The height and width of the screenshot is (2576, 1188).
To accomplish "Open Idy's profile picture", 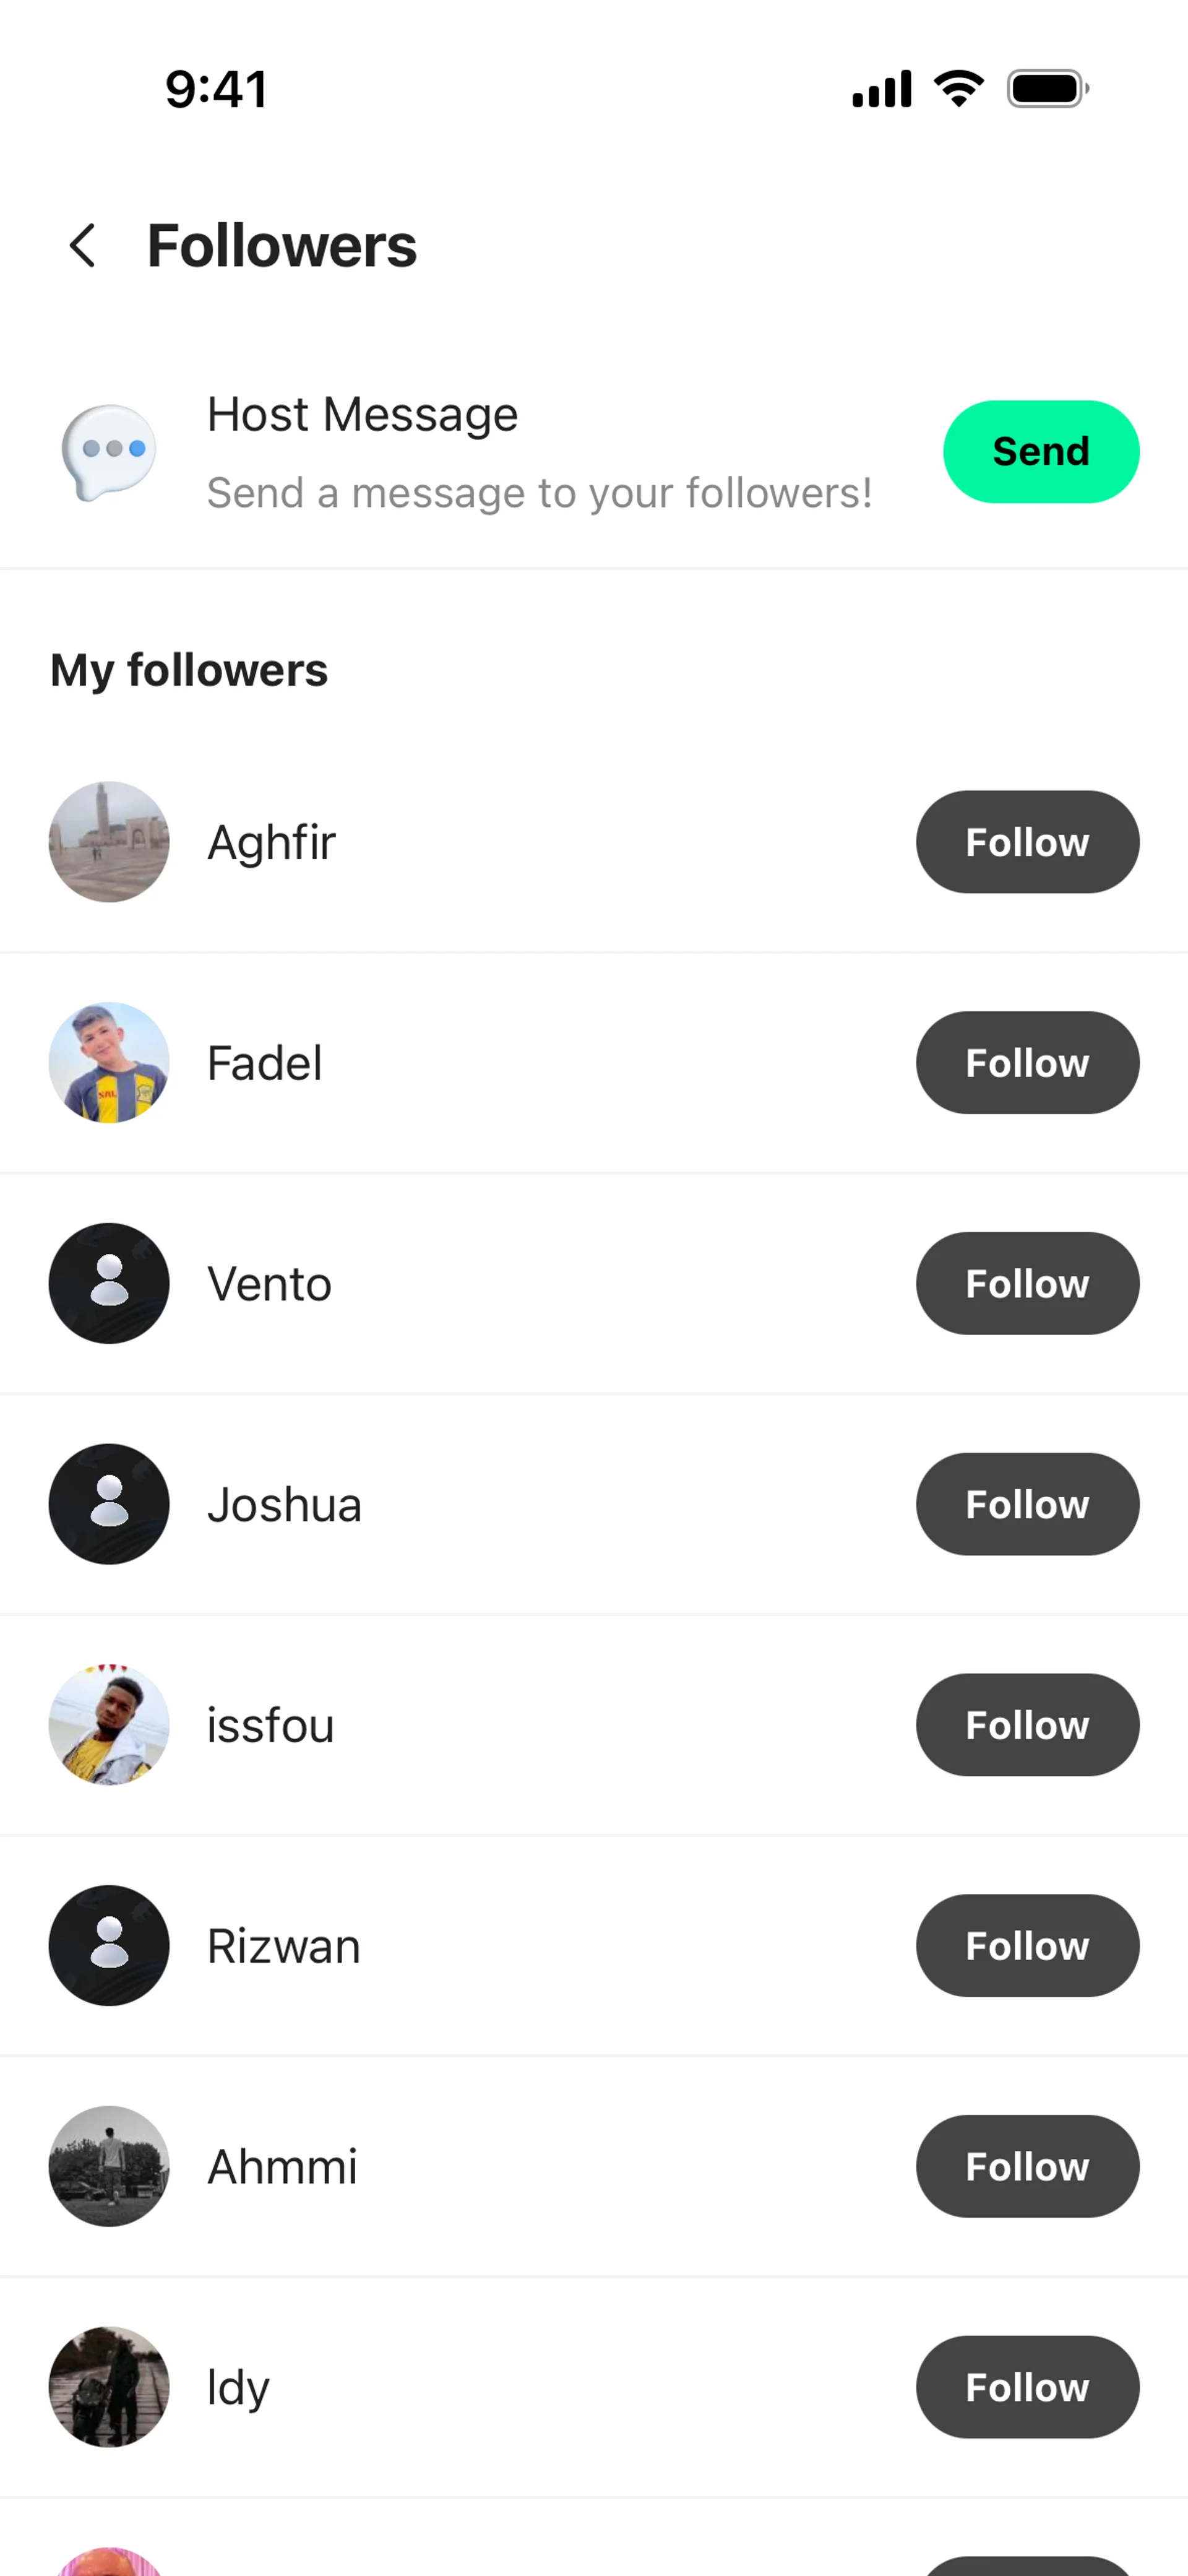I will [109, 2387].
